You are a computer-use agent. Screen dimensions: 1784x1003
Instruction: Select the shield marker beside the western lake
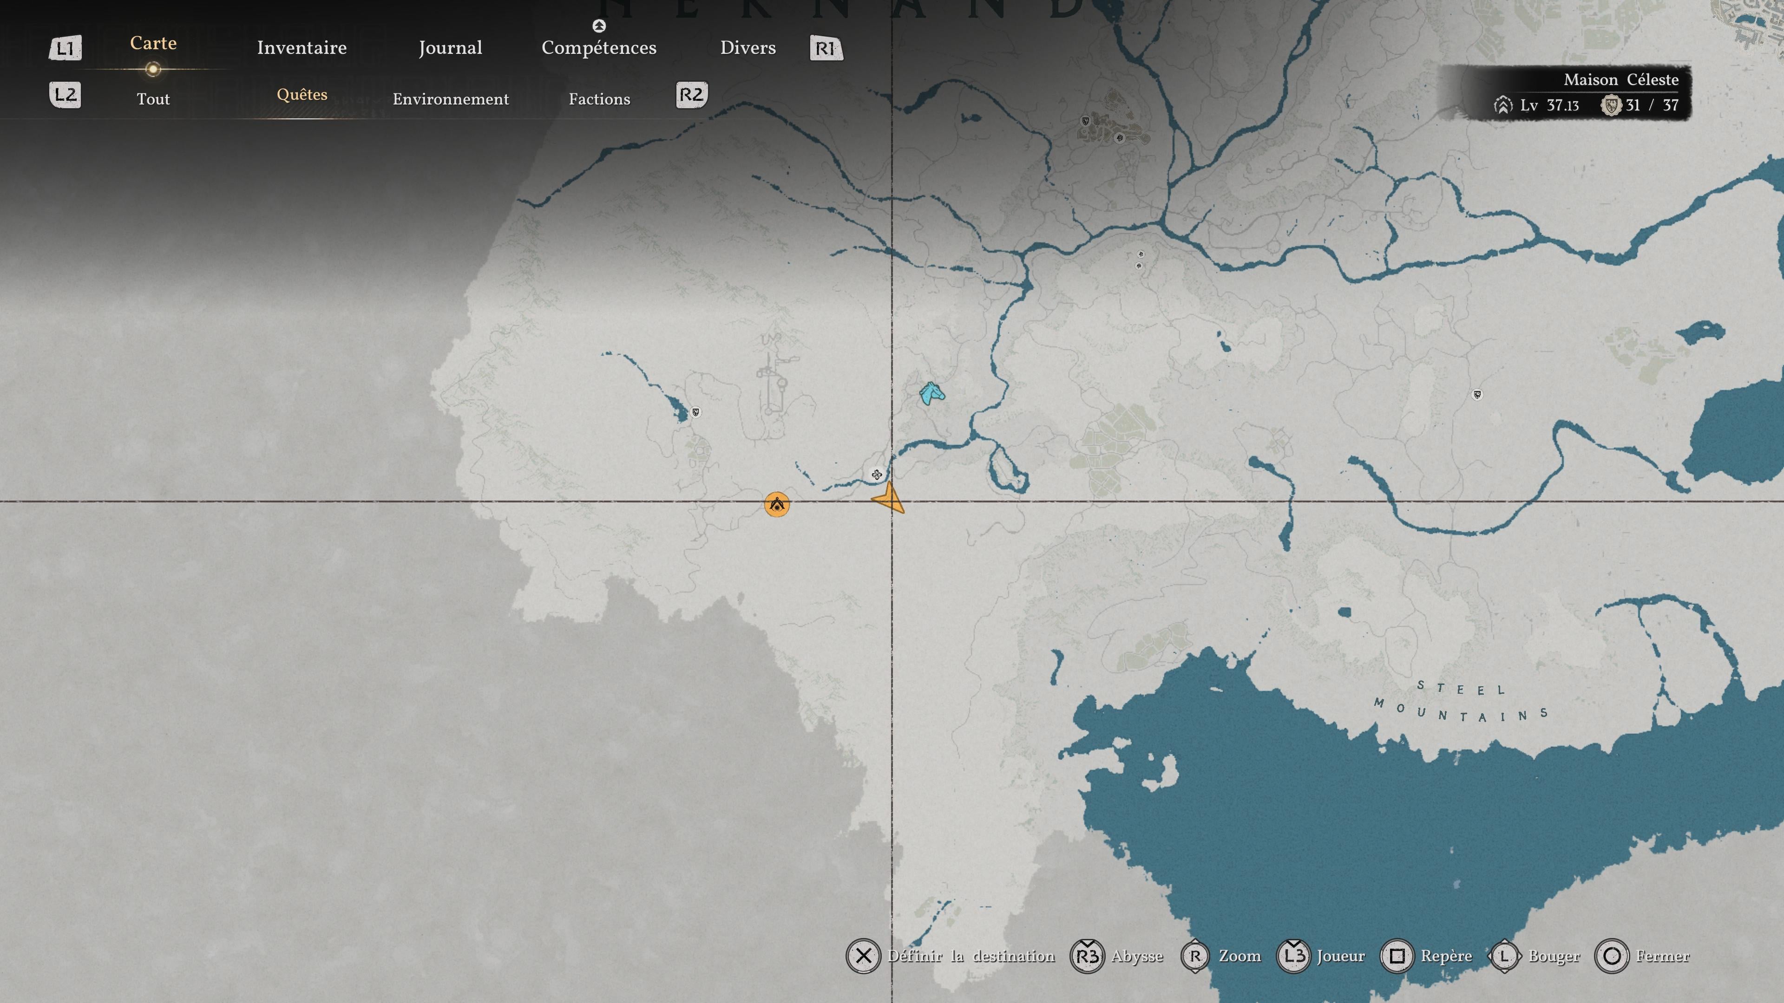[695, 412]
